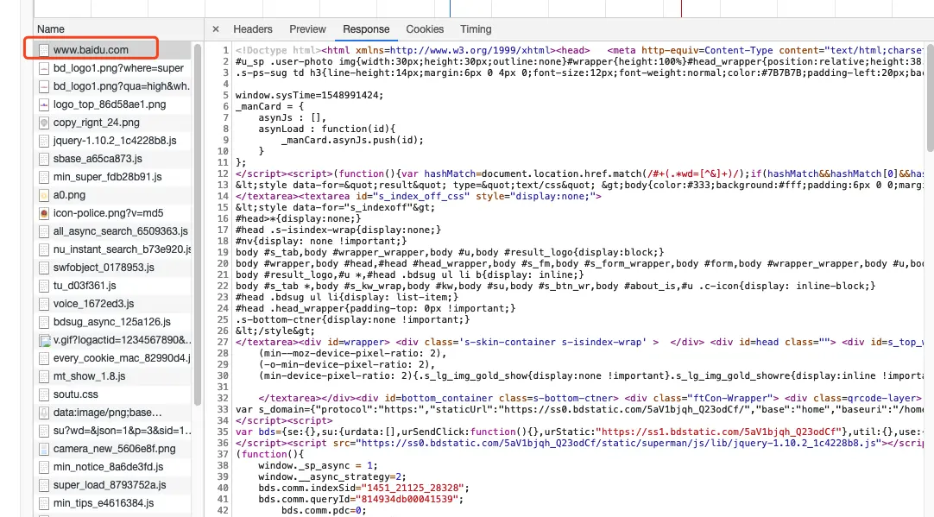Click the red marker line in timeline overview

[x=681, y=9]
